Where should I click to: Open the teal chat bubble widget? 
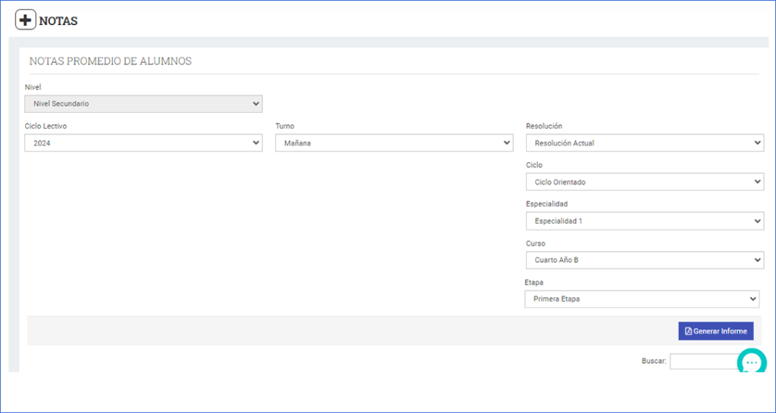pos(752,361)
